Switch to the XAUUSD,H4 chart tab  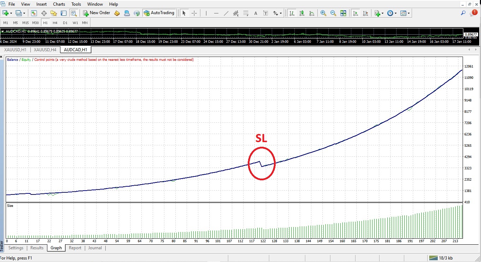click(45, 50)
